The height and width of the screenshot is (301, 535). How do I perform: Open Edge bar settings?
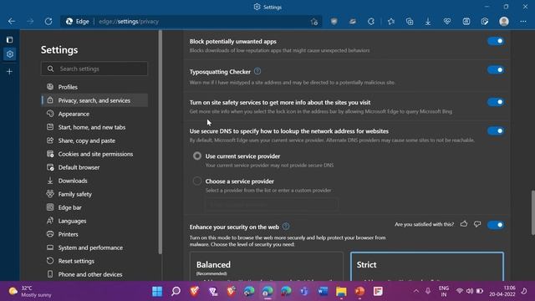[x=94, y=207]
